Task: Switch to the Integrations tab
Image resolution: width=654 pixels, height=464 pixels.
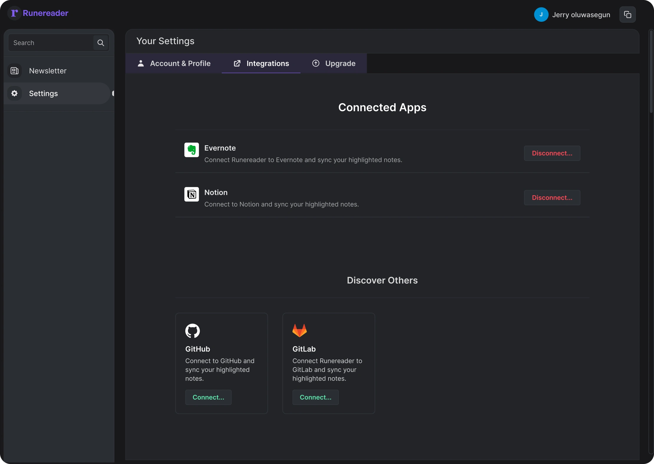Action: coord(261,63)
